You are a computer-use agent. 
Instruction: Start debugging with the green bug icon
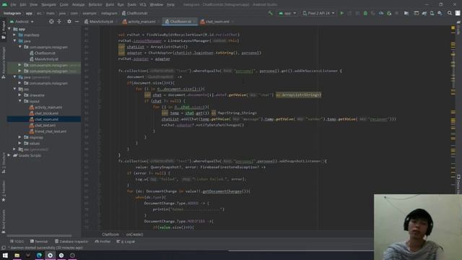(365, 13)
